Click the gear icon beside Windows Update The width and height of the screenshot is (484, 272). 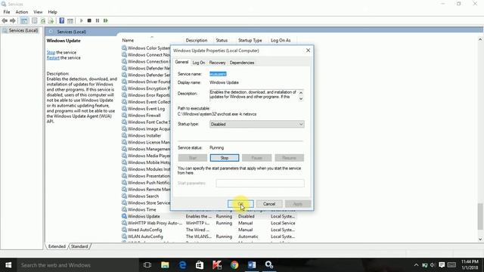[x=124, y=216]
